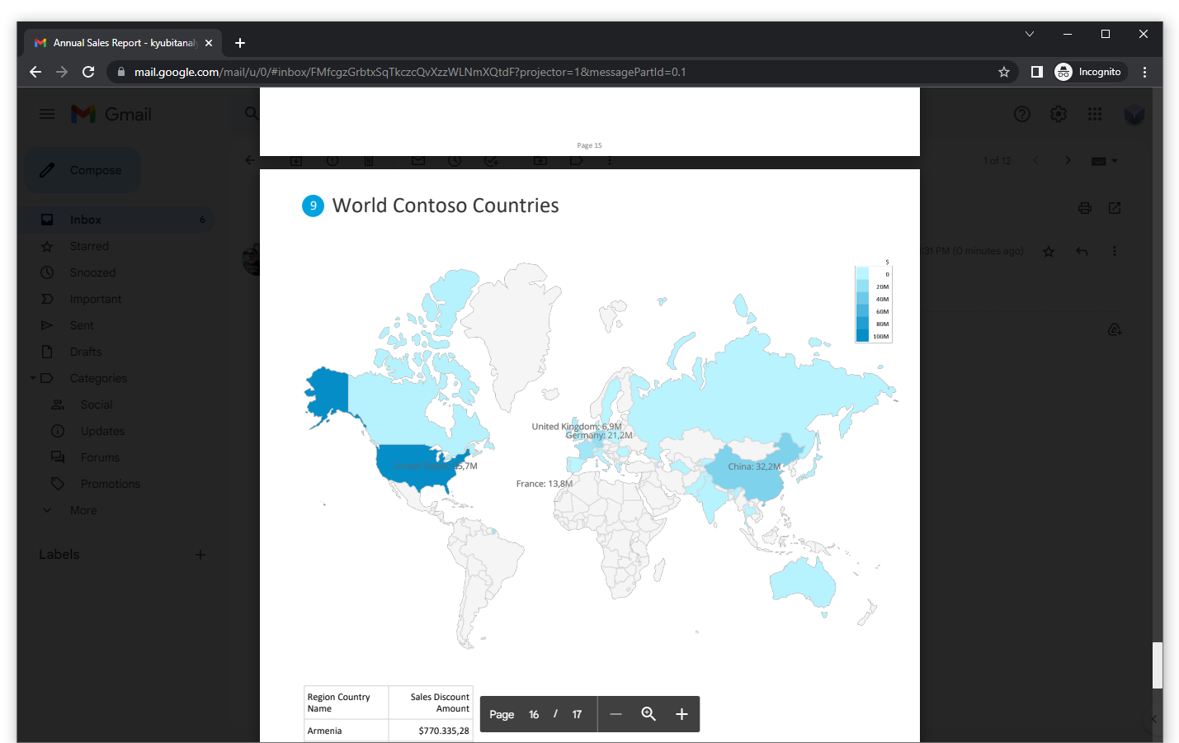1179x743 pixels.
Task: Create a new label with plus icon
Action: coord(200,555)
